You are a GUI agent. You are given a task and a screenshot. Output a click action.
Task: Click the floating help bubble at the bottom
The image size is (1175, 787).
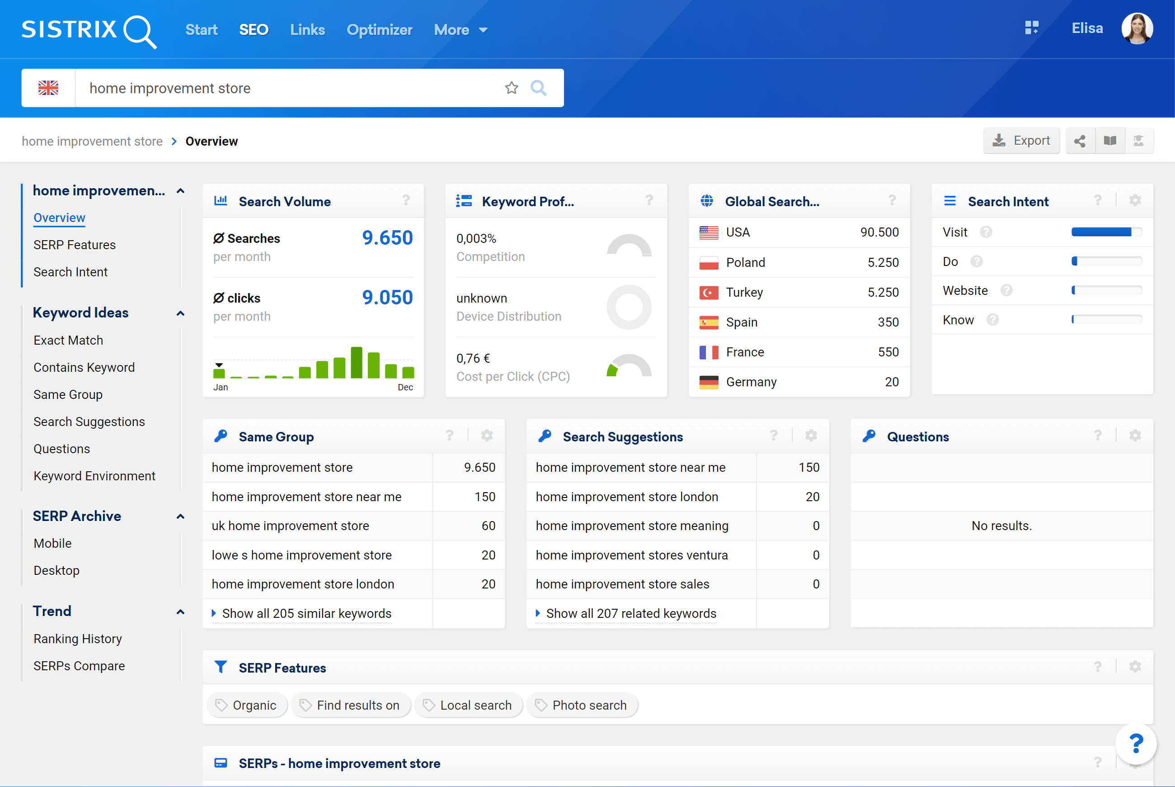click(1136, 743)
